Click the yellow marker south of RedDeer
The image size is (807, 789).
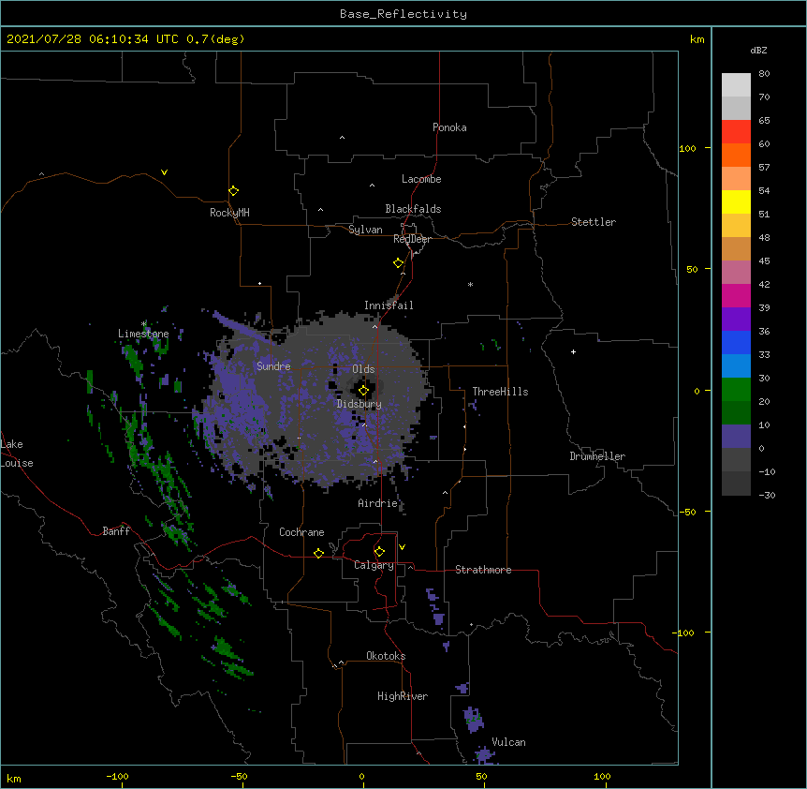(398, 263)
